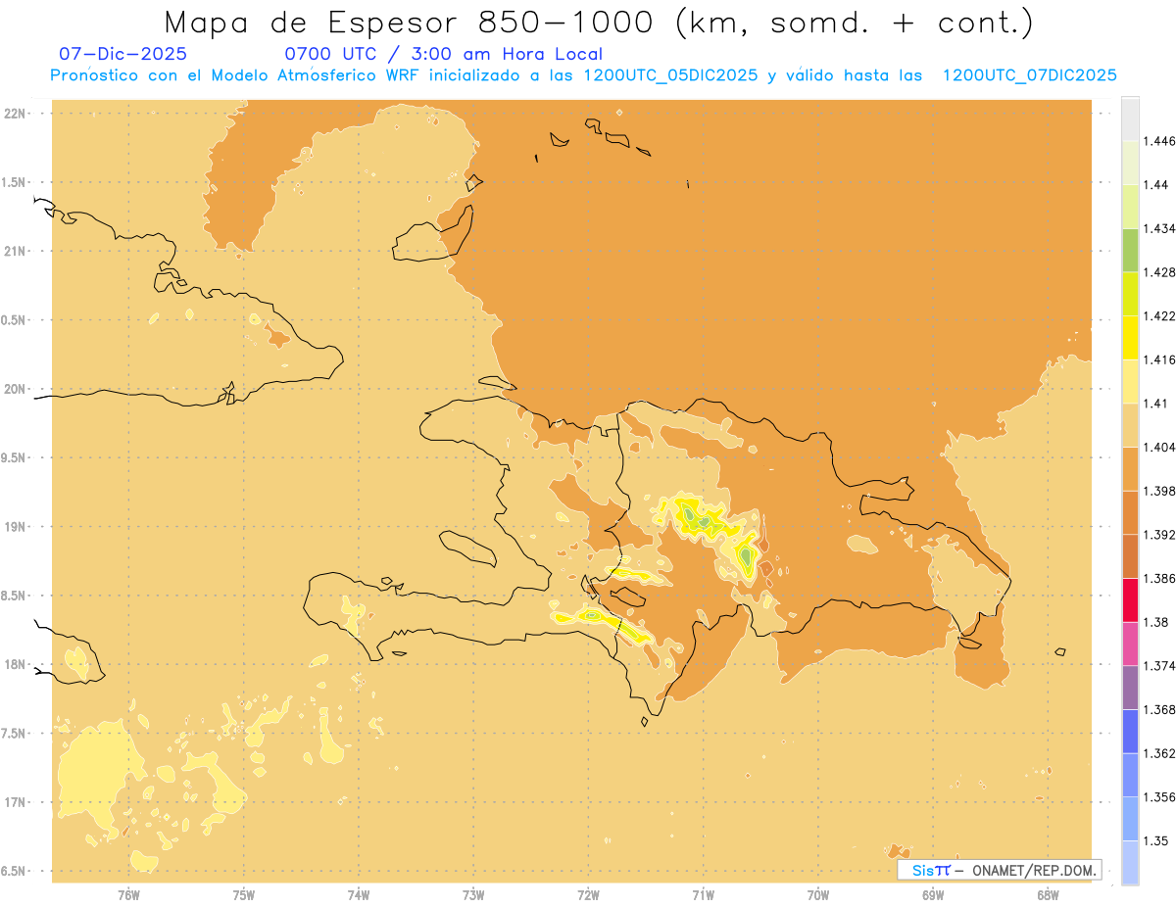Viewport: 1176px width, 908px height.
Task: Click the WRF model forecast description line
Action: pyautogui.click(x=583, y=75)
